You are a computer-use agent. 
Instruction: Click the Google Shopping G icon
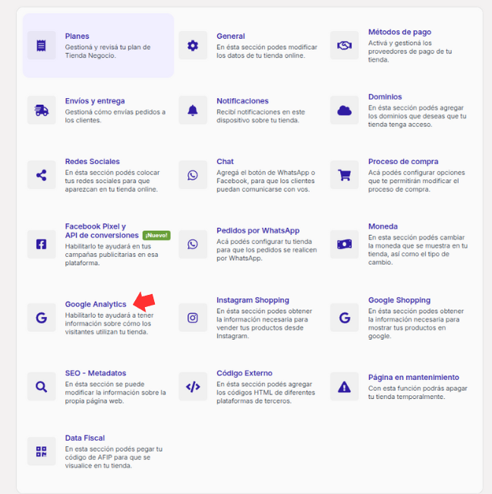point(345,318)
